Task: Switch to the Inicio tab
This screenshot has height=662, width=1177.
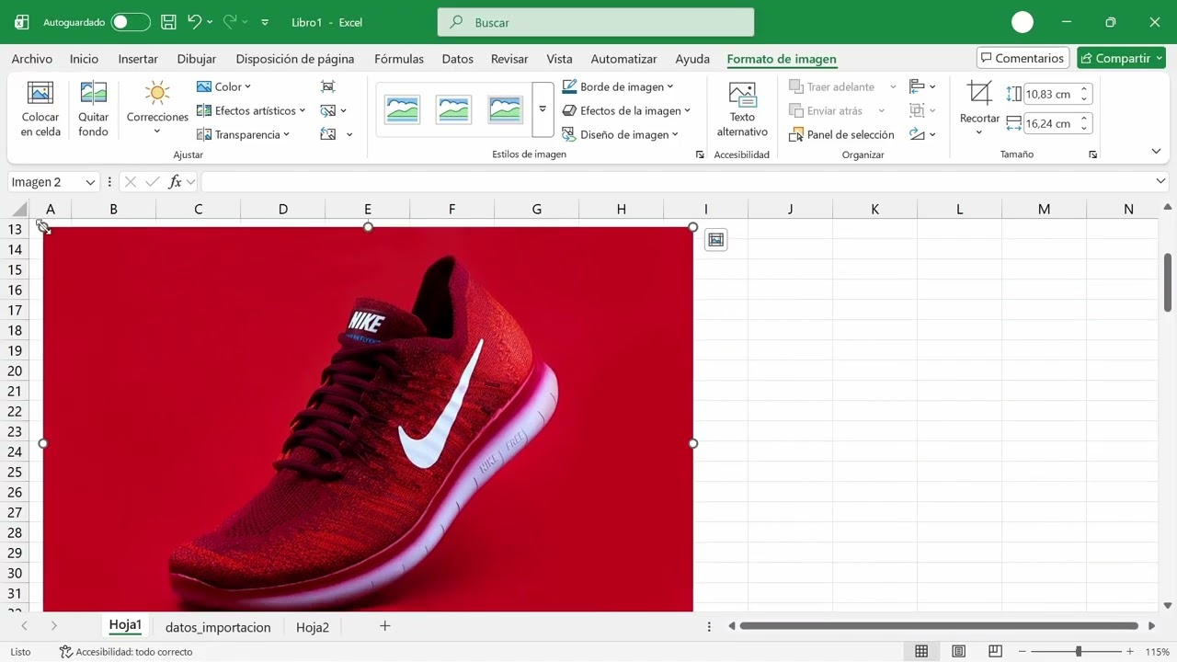Action: point(84,59)
